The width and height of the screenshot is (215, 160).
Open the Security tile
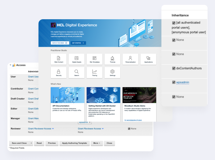point(58,73)
